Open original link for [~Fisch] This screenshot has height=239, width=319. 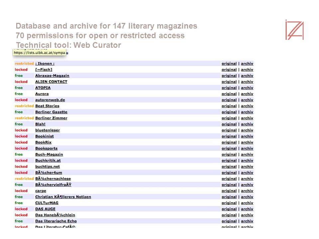pos(229,70)
